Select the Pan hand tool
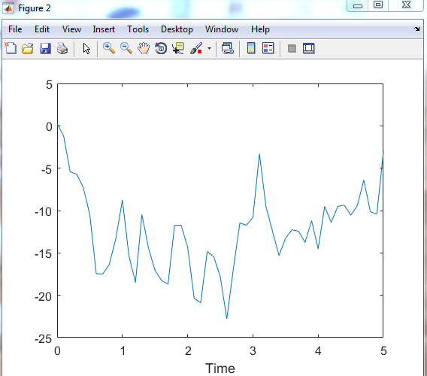The width and height of the screenshot is (427, 376). pyautogui.click(x=144, y=48)
